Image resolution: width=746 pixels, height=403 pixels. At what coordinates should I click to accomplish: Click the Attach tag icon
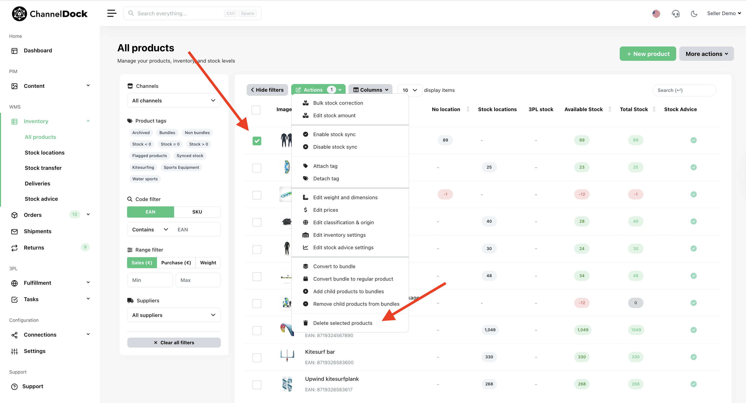point(305,166)
